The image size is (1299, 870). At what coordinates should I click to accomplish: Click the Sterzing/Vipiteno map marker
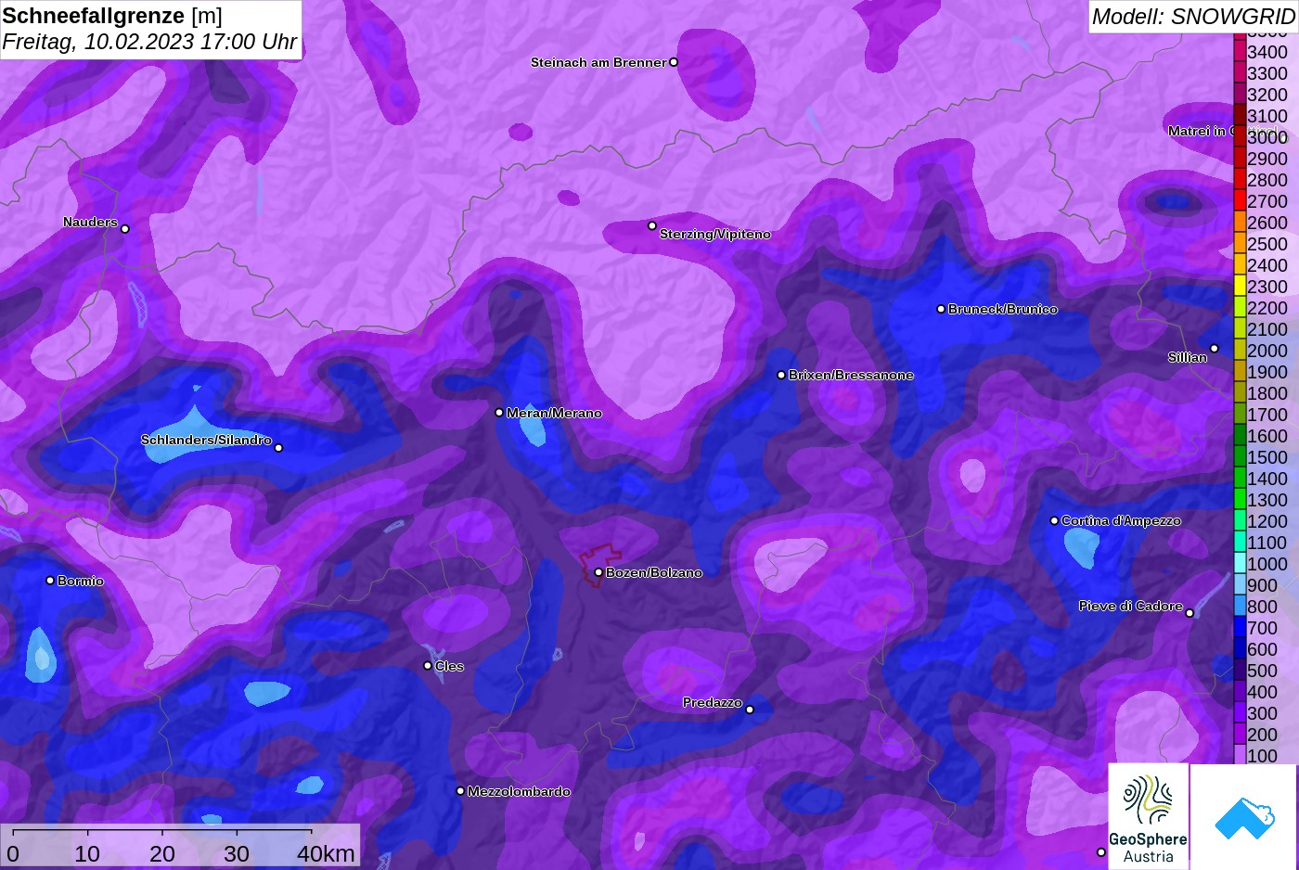coord(652,225)
